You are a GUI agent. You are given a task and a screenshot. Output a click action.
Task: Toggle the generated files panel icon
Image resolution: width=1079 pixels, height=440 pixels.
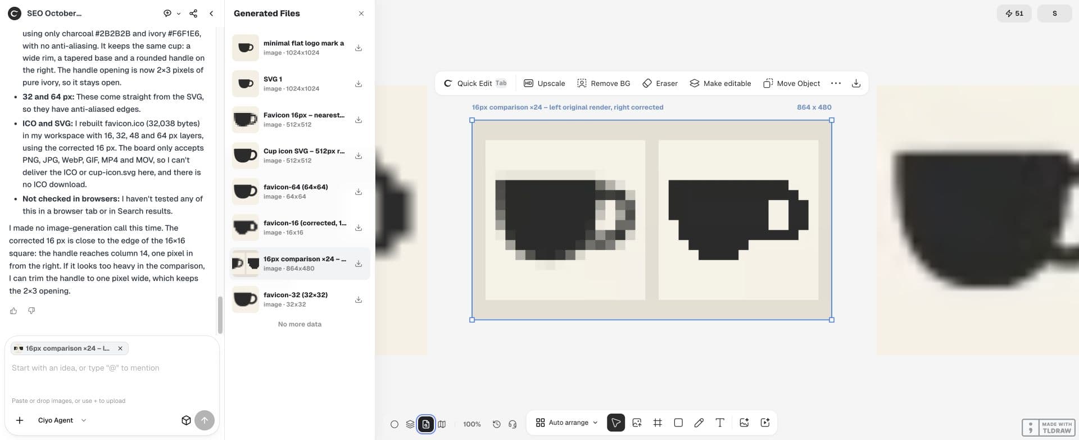tap(426, 424)
